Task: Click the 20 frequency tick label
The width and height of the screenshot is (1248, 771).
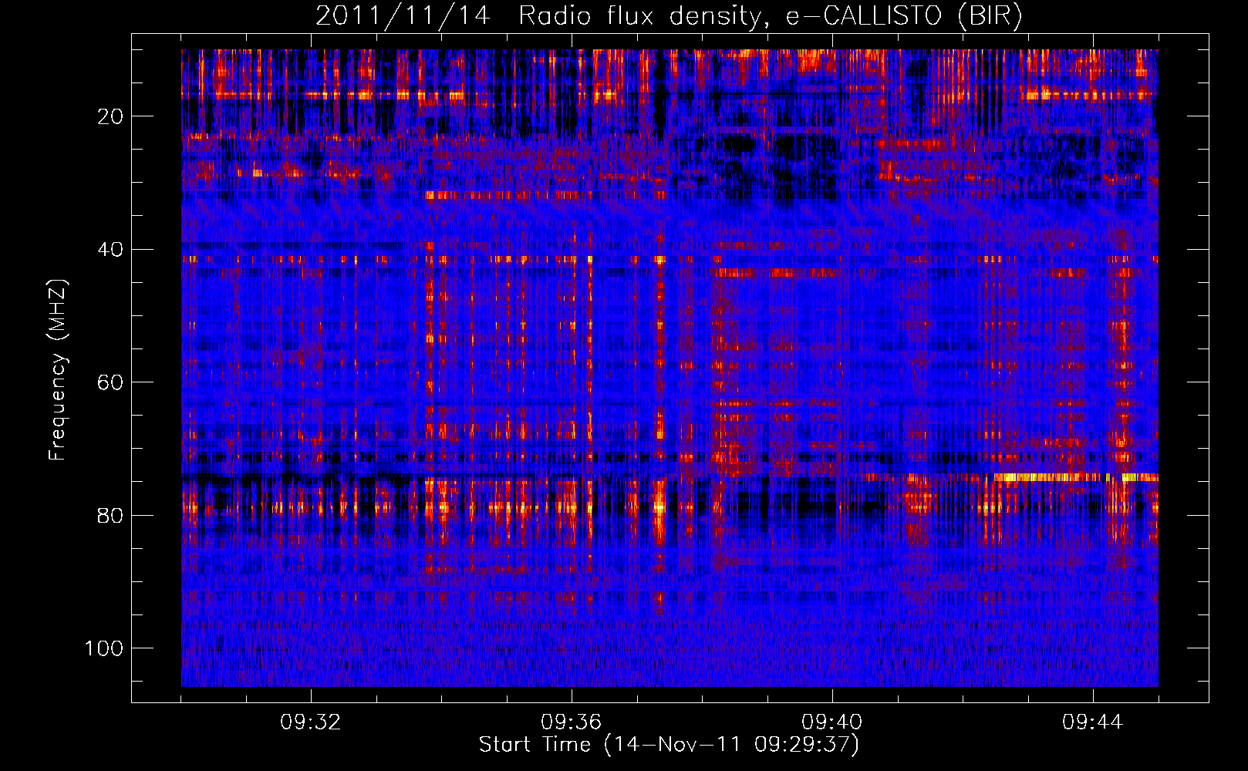Action: 111,116
